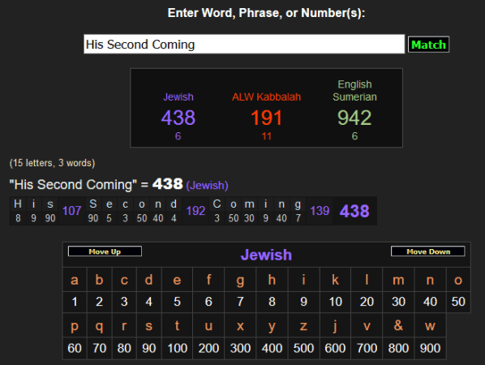Screen dimensions: 485x365
Task: Click letter w in the Jewish cipher table
Action: coord(430,326)
